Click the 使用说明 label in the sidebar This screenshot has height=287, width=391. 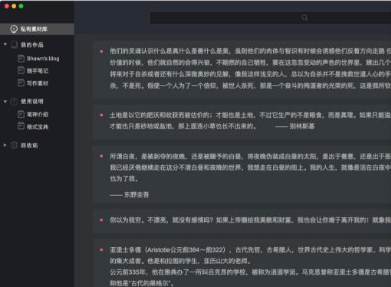tap(32, 102)
